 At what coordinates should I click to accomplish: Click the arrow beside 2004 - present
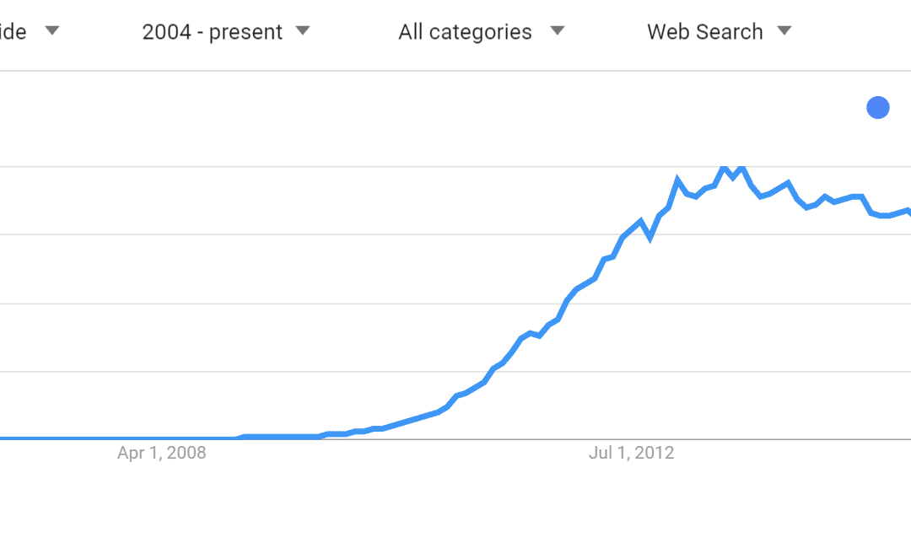[303, 31]
